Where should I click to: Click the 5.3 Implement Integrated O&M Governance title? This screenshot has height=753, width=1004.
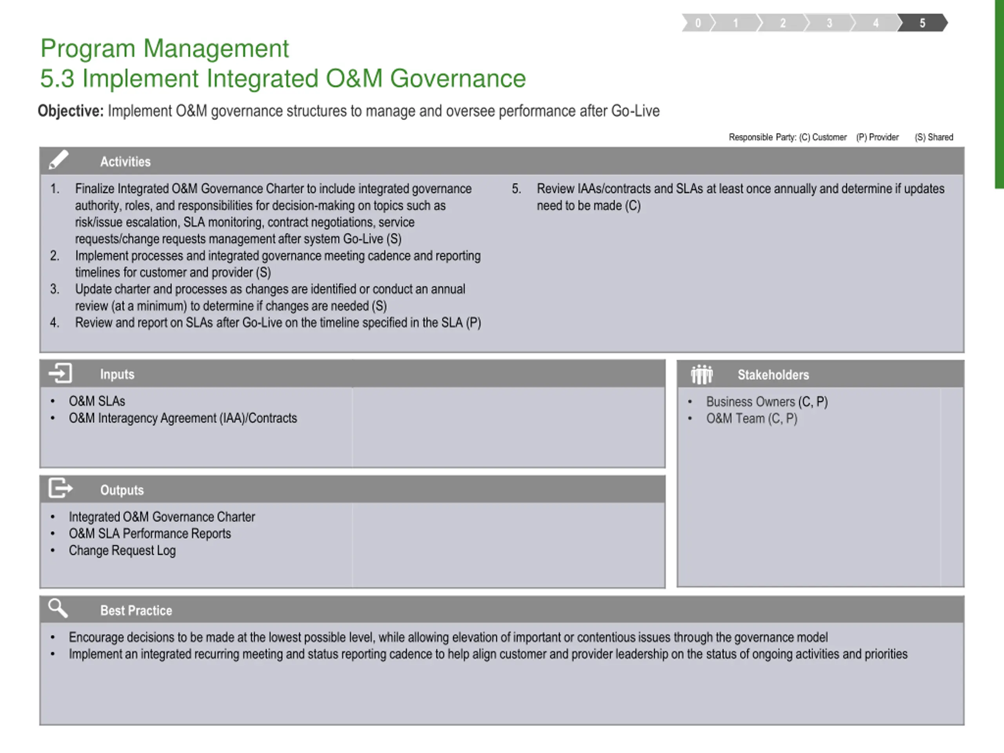click(x=283, y=78)
